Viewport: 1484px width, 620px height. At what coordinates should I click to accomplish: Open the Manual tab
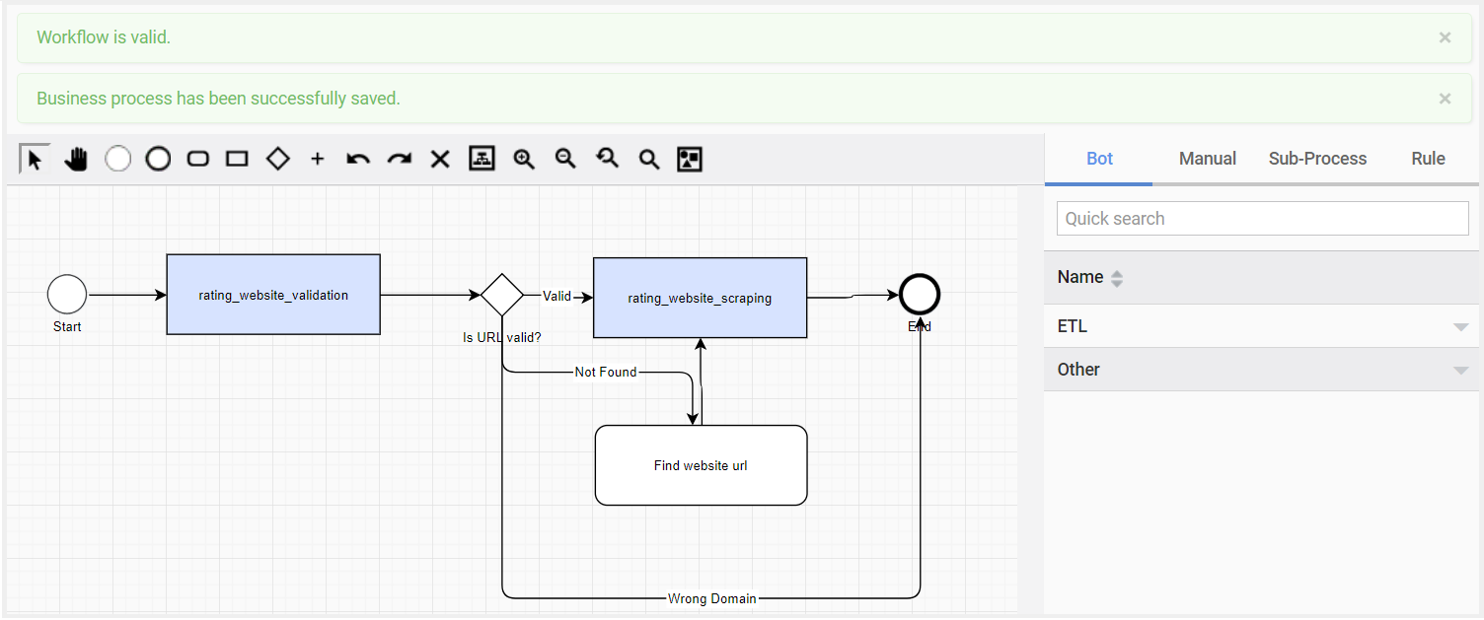pyautogui.click(x=1208, y=159)
